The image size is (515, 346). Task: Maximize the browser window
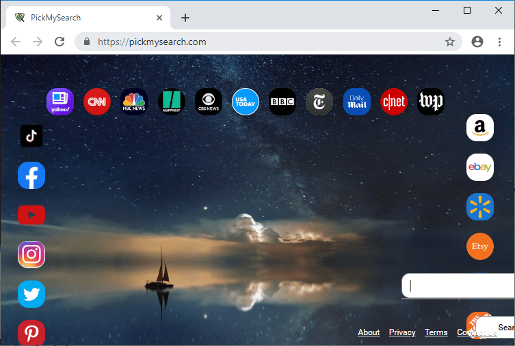click(x=466, y=10)
